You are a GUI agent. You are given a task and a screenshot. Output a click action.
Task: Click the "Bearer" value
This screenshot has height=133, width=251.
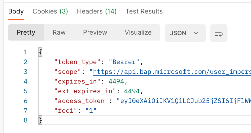coord(124,62)
